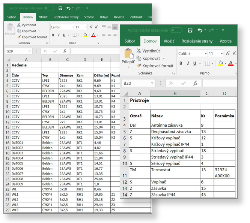Toggle Bold in Prístroje window

[x=181, y=63]
